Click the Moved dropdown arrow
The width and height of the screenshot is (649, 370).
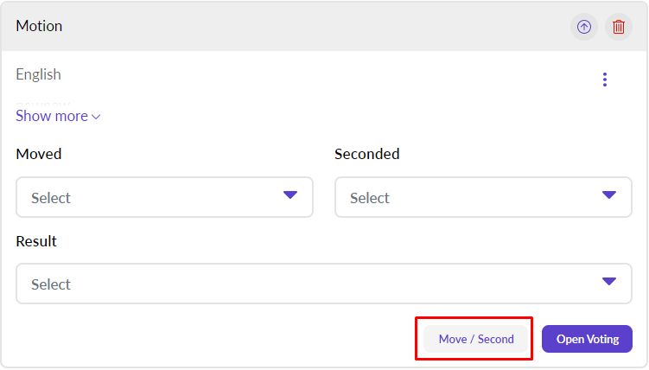pyautogui.click(x=290, y=195)
